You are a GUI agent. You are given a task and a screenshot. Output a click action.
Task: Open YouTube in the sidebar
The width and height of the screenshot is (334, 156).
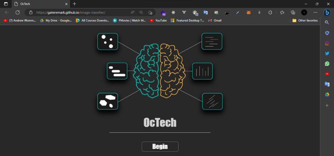(x=327, y=74)
